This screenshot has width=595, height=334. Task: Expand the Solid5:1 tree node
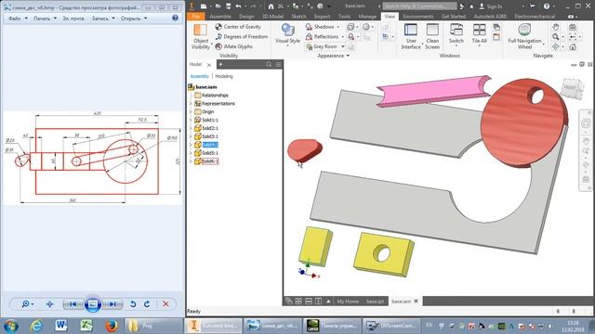pos(191,153)
